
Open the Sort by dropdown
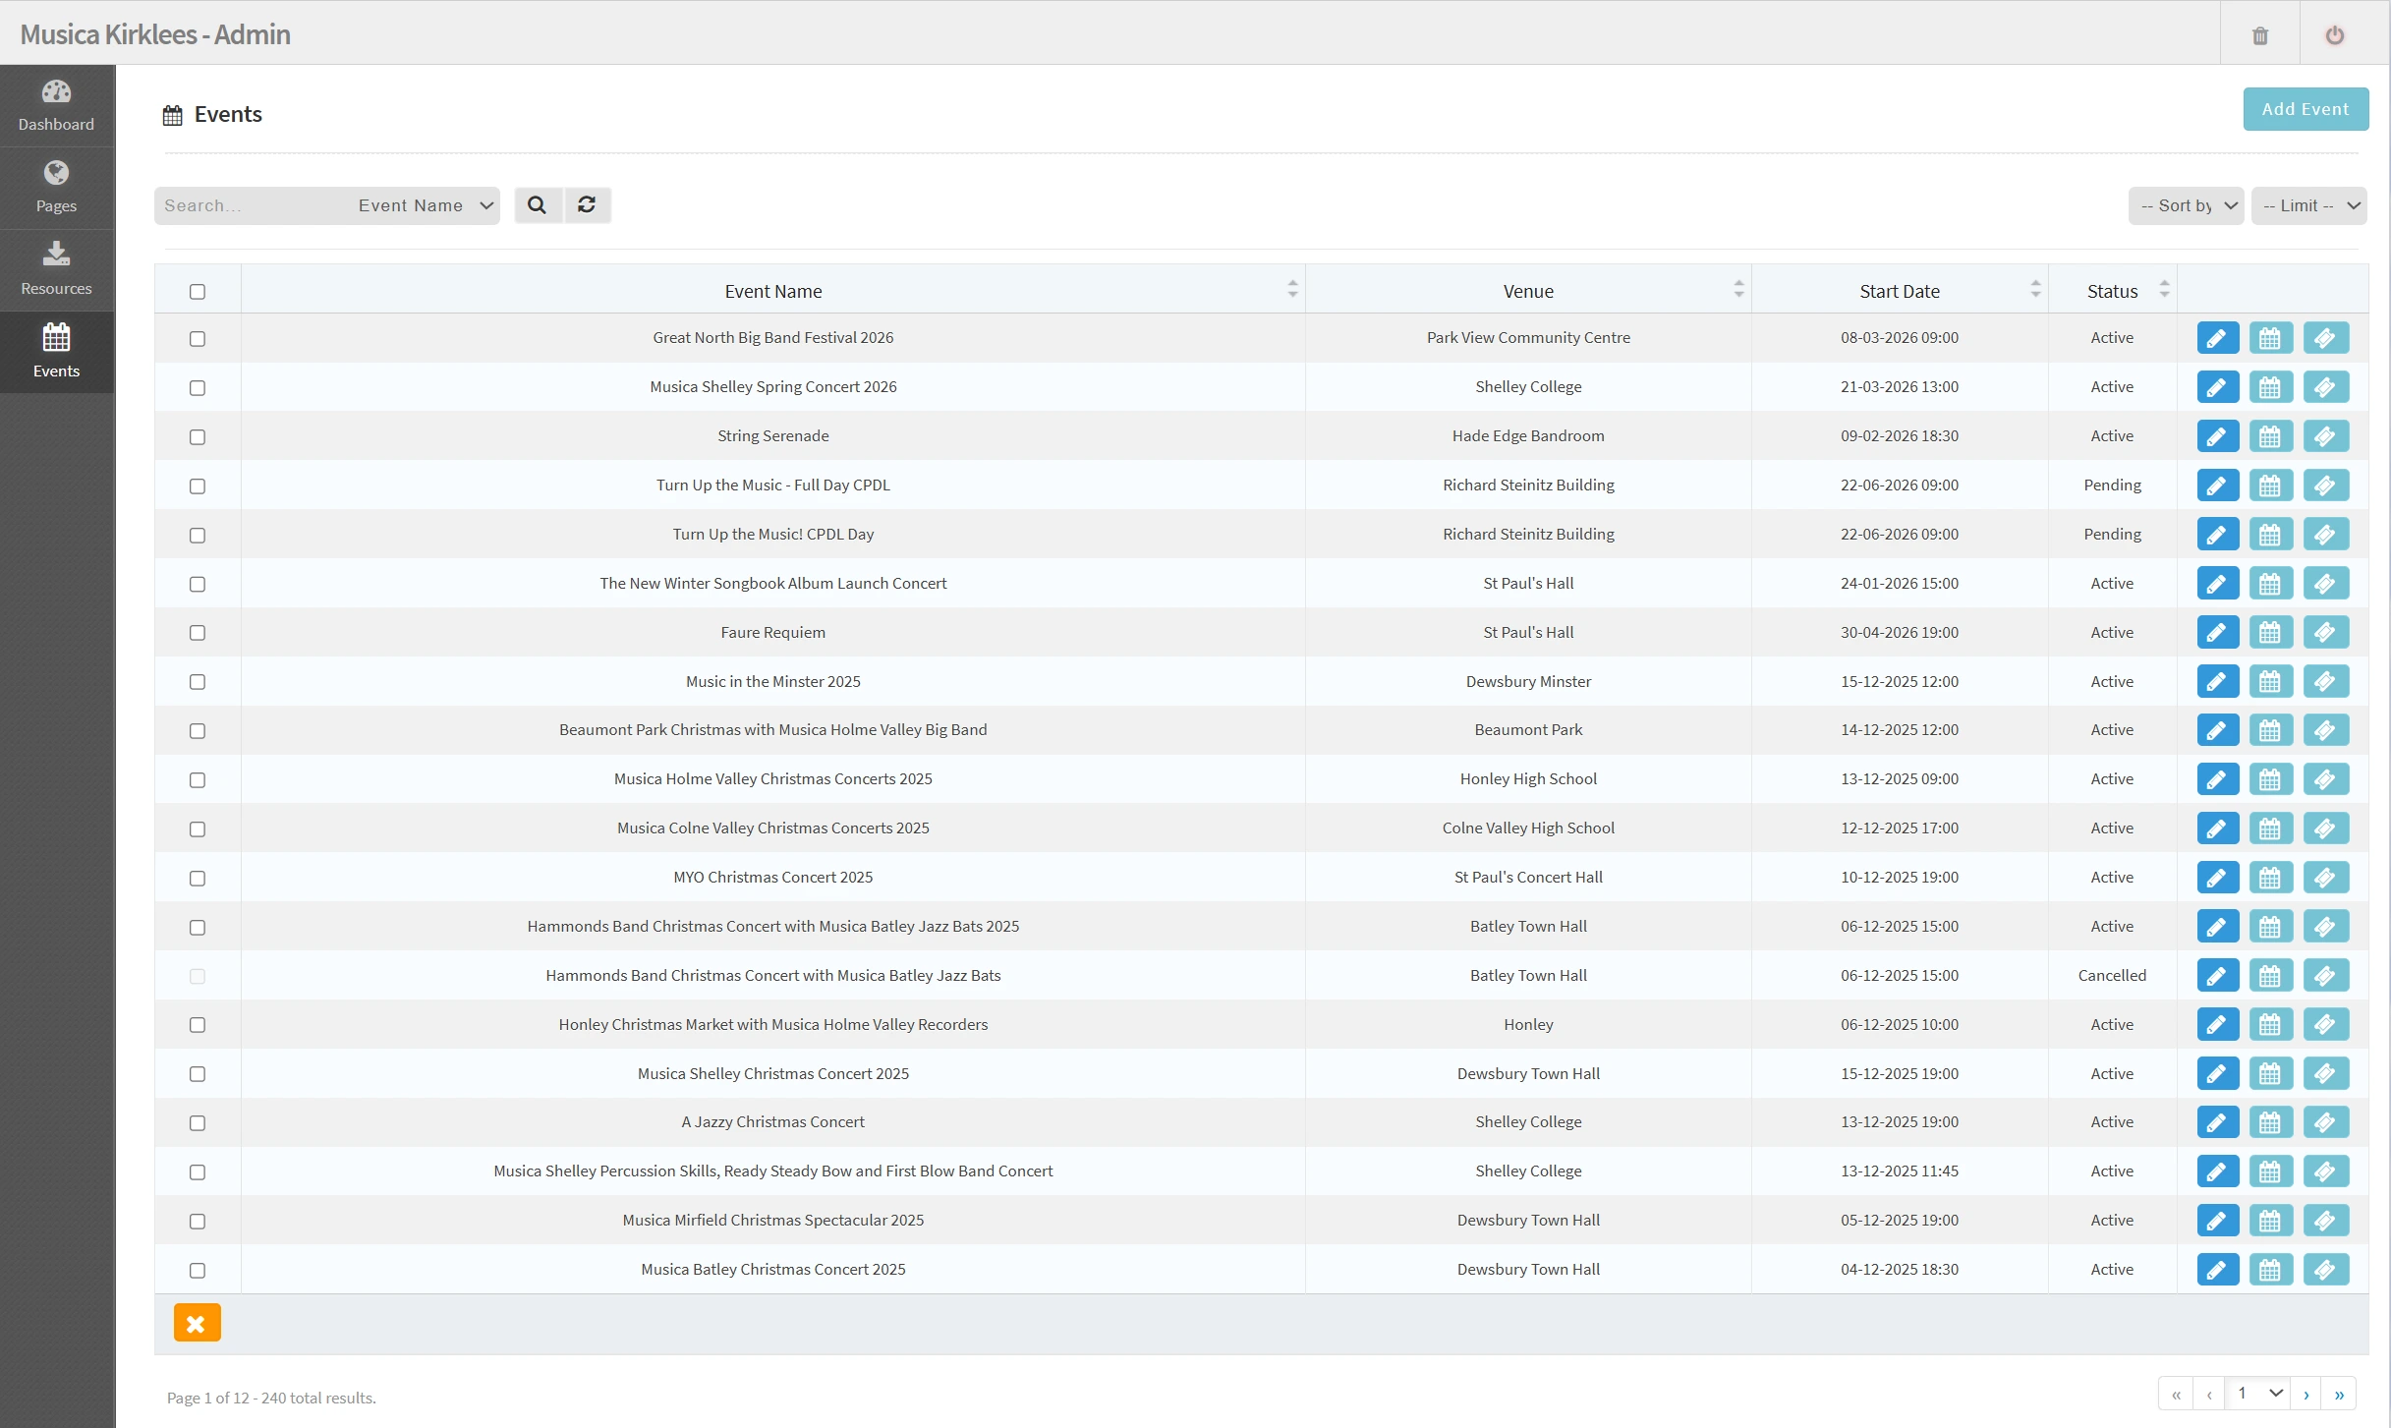pyautogui.click(x=2186, y=205)
